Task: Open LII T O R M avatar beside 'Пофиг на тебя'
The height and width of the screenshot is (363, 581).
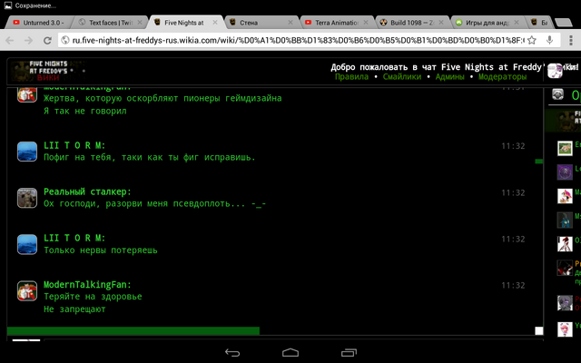Action: [x=27, y=152]
